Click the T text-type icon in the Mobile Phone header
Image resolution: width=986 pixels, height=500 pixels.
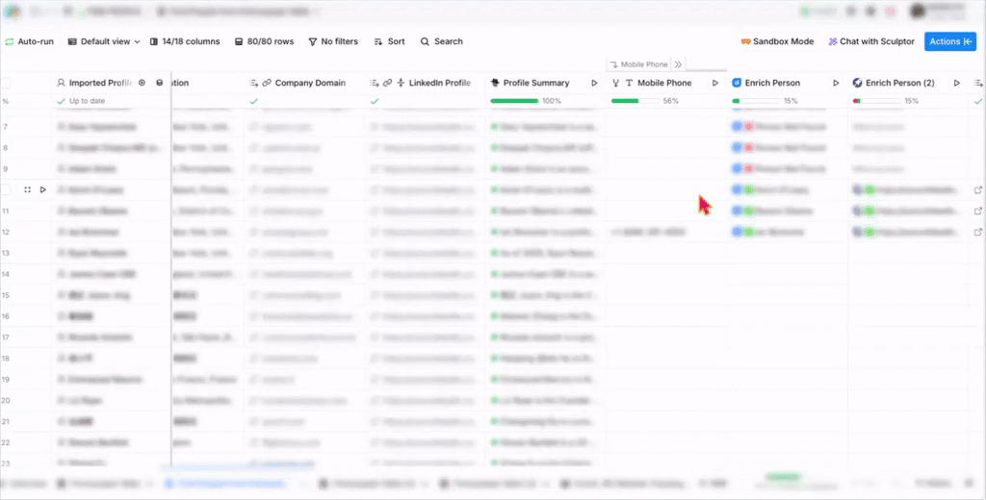629,83
